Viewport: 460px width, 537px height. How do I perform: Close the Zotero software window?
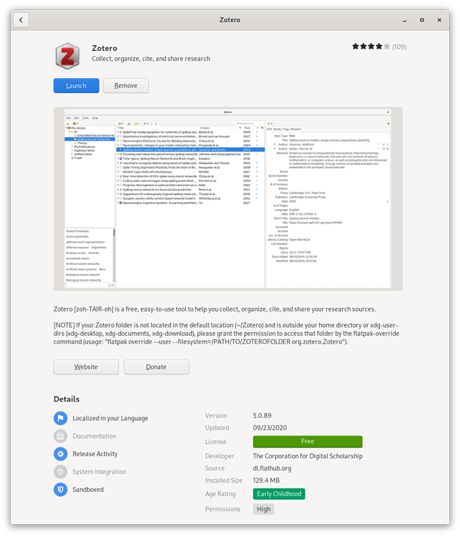click(439, 20)
